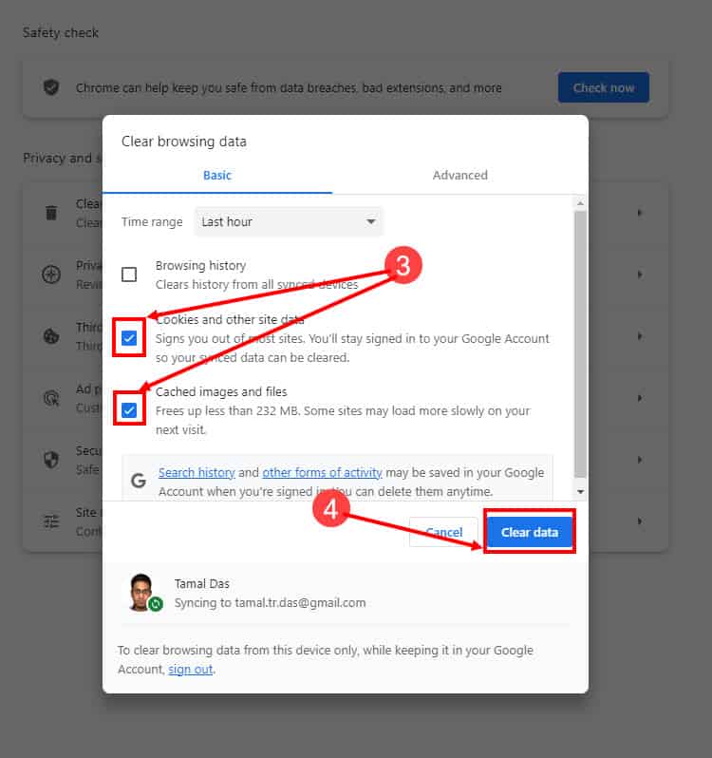Click the Security shield icon
This screenshot has width=712, height=758.
51,460
